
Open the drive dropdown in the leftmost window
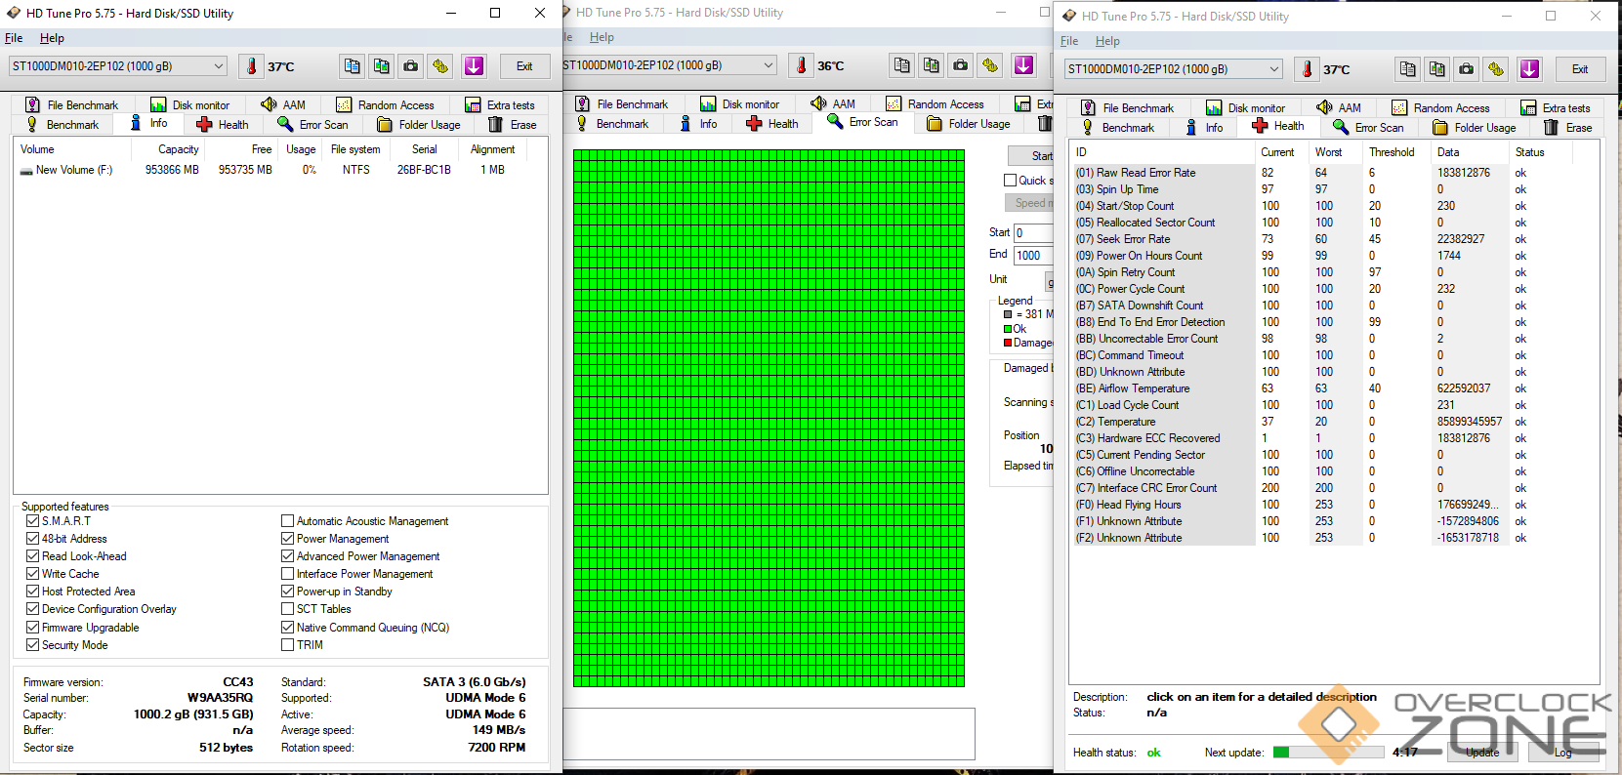coord(218,66)
